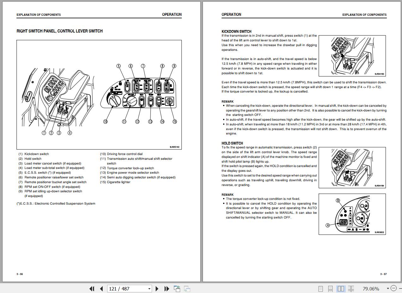Go to the previous page
This screenshot has width=402, height=293.
[x=101, y=289]
